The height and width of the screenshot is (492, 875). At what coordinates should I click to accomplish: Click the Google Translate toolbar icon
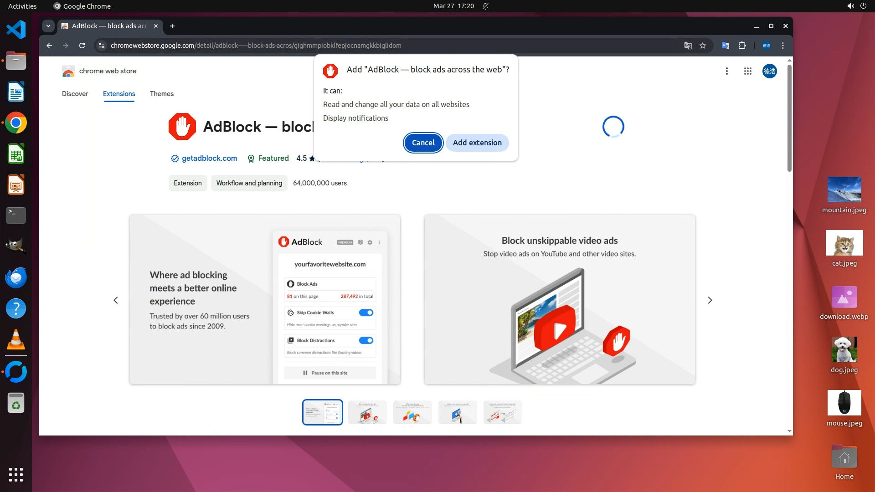[x=725, y=46]
